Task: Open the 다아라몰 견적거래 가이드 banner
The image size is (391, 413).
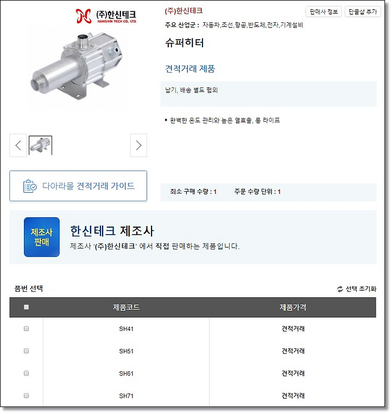Action: (x=78, y=186)
